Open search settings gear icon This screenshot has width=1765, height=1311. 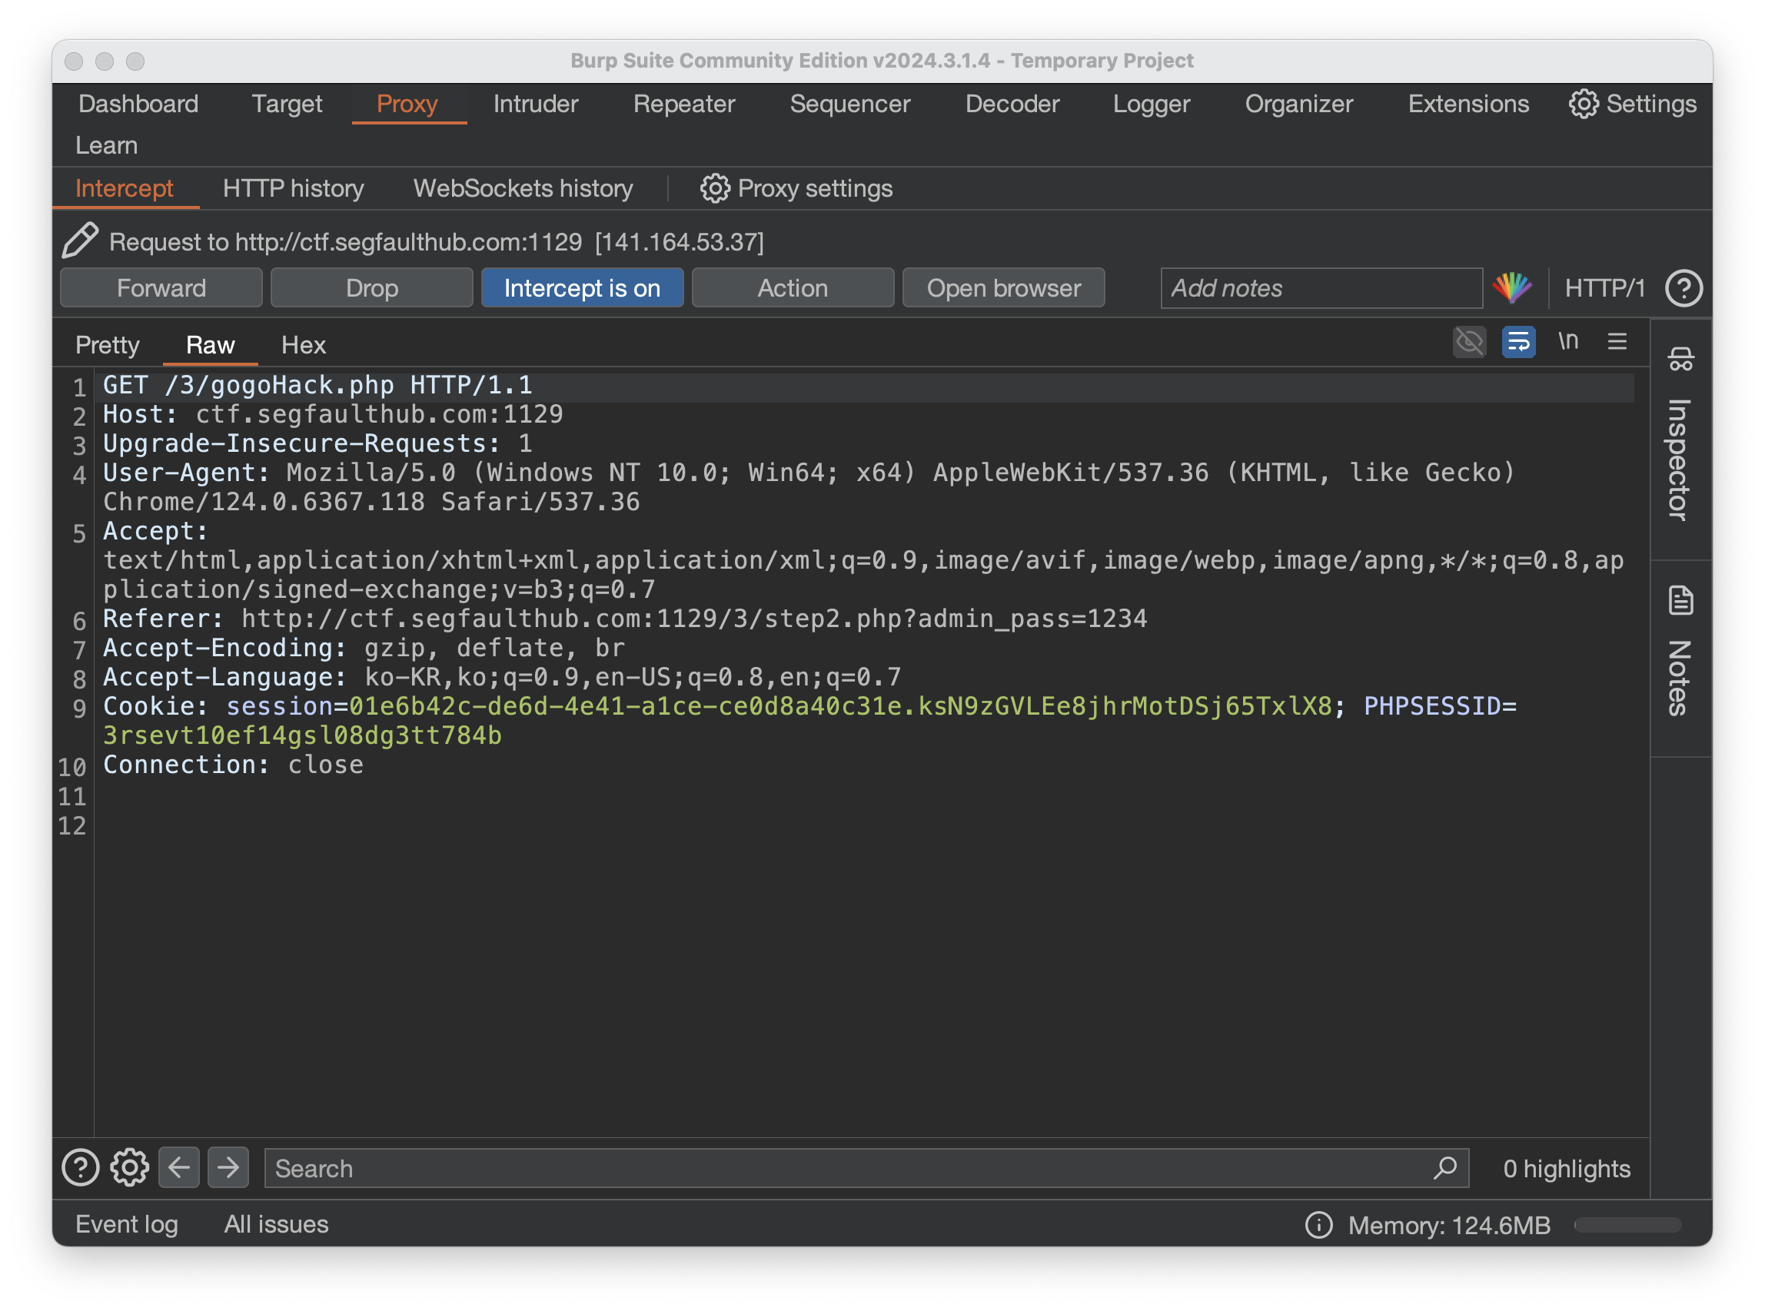[x=129, y=1167]
